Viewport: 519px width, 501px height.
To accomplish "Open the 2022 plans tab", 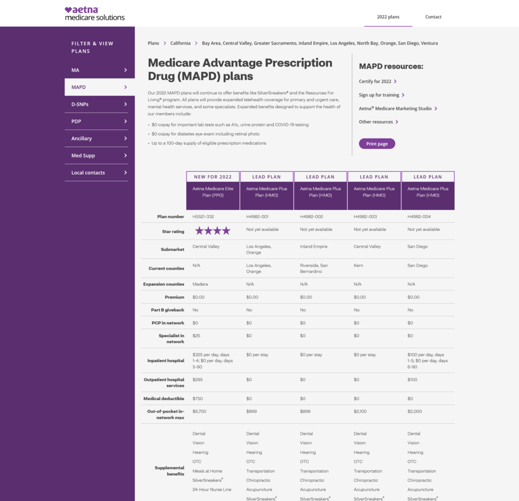I will coord(388,17).
